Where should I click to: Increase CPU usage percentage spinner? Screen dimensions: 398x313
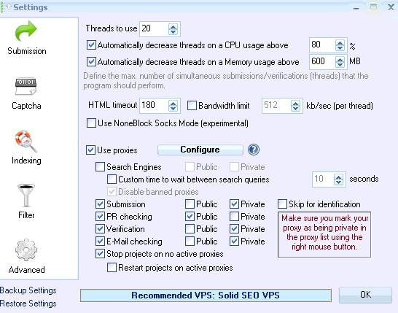pyautogui.click(x=340, y=43)
